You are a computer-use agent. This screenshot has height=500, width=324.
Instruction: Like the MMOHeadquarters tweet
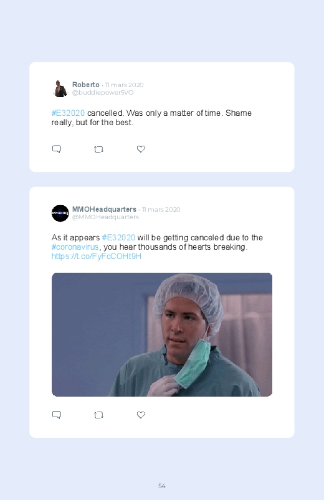tap(141, 415)
